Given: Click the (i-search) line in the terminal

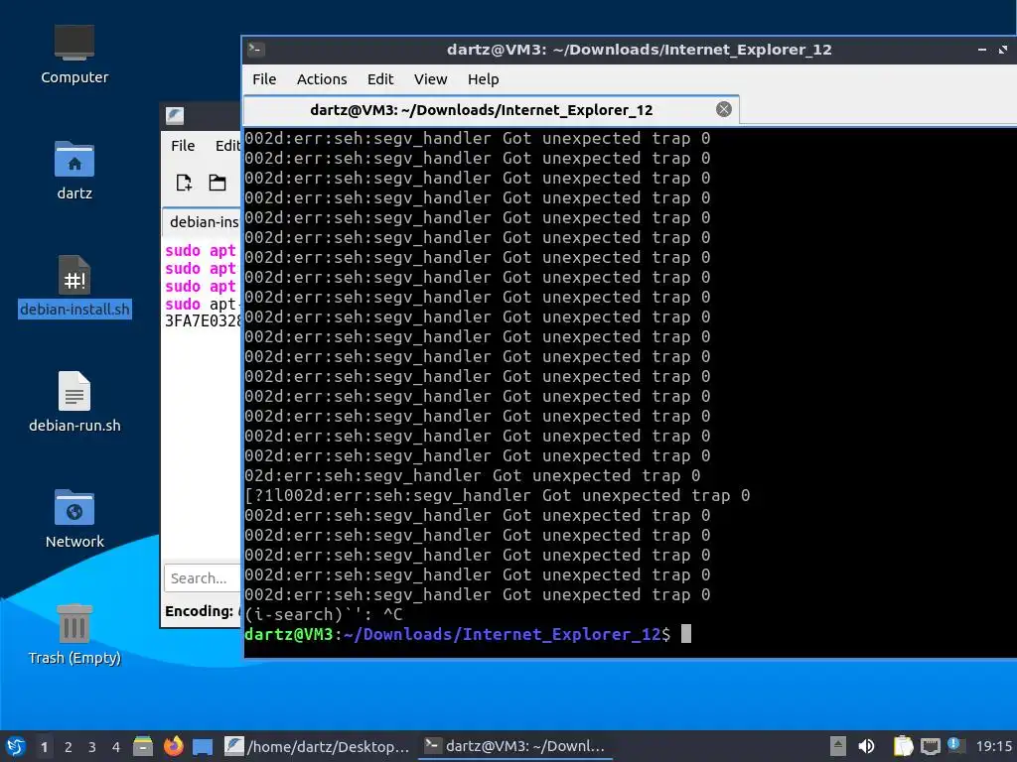Looking at the screenshot, I should (x=323, y=614).
